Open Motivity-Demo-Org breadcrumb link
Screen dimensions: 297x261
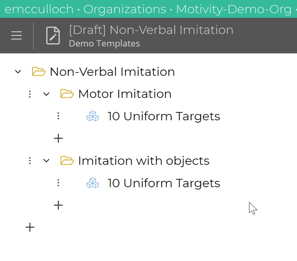coord(234,9)
